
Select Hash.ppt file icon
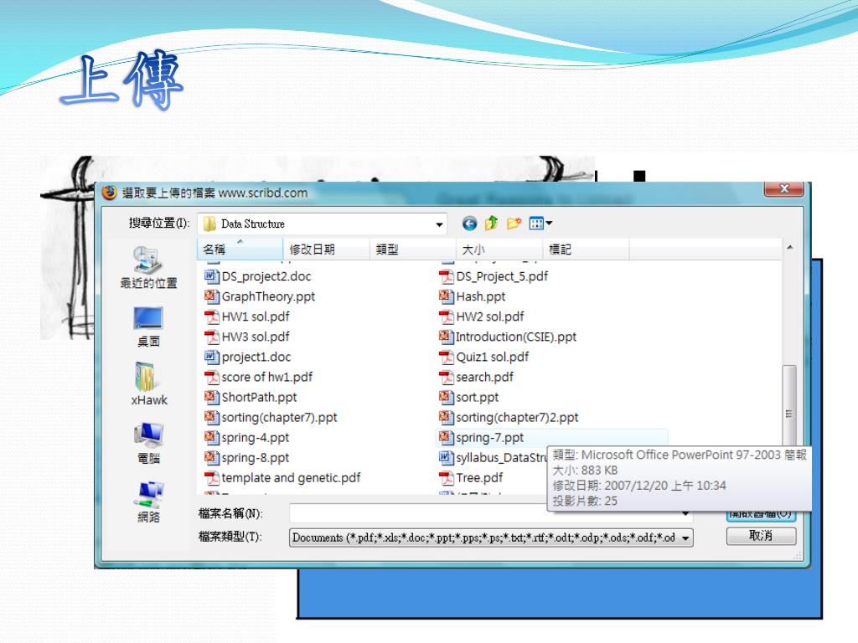click(x=447, y=296)
